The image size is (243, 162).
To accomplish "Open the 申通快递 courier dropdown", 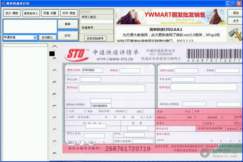I will [35, 38].
